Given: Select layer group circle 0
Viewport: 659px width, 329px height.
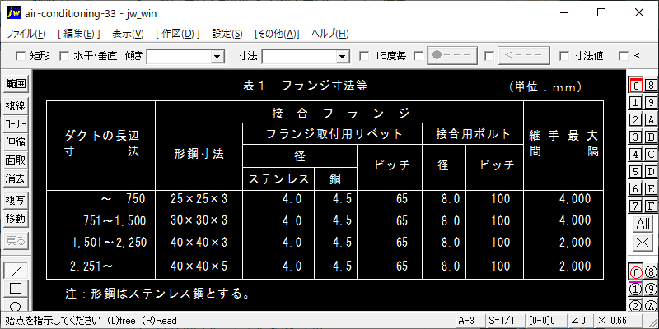Looking at the screenshot, I should [636, 273].
